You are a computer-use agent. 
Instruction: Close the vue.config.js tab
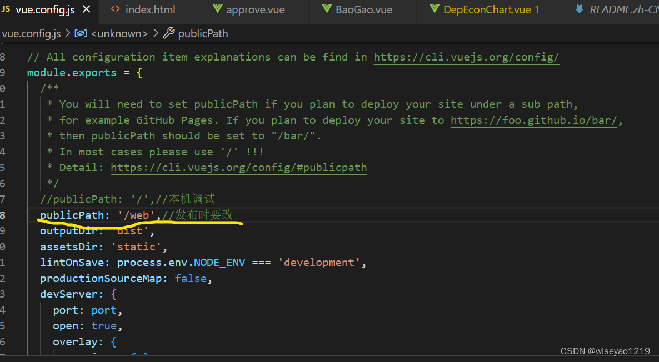coord(86,9)
